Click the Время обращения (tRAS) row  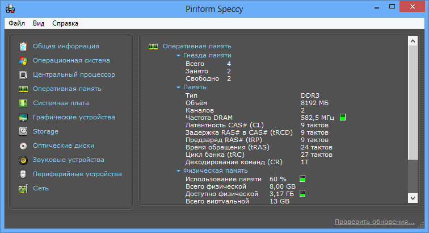click(259, 148)
